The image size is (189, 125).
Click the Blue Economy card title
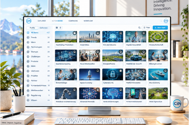(154, 83)
